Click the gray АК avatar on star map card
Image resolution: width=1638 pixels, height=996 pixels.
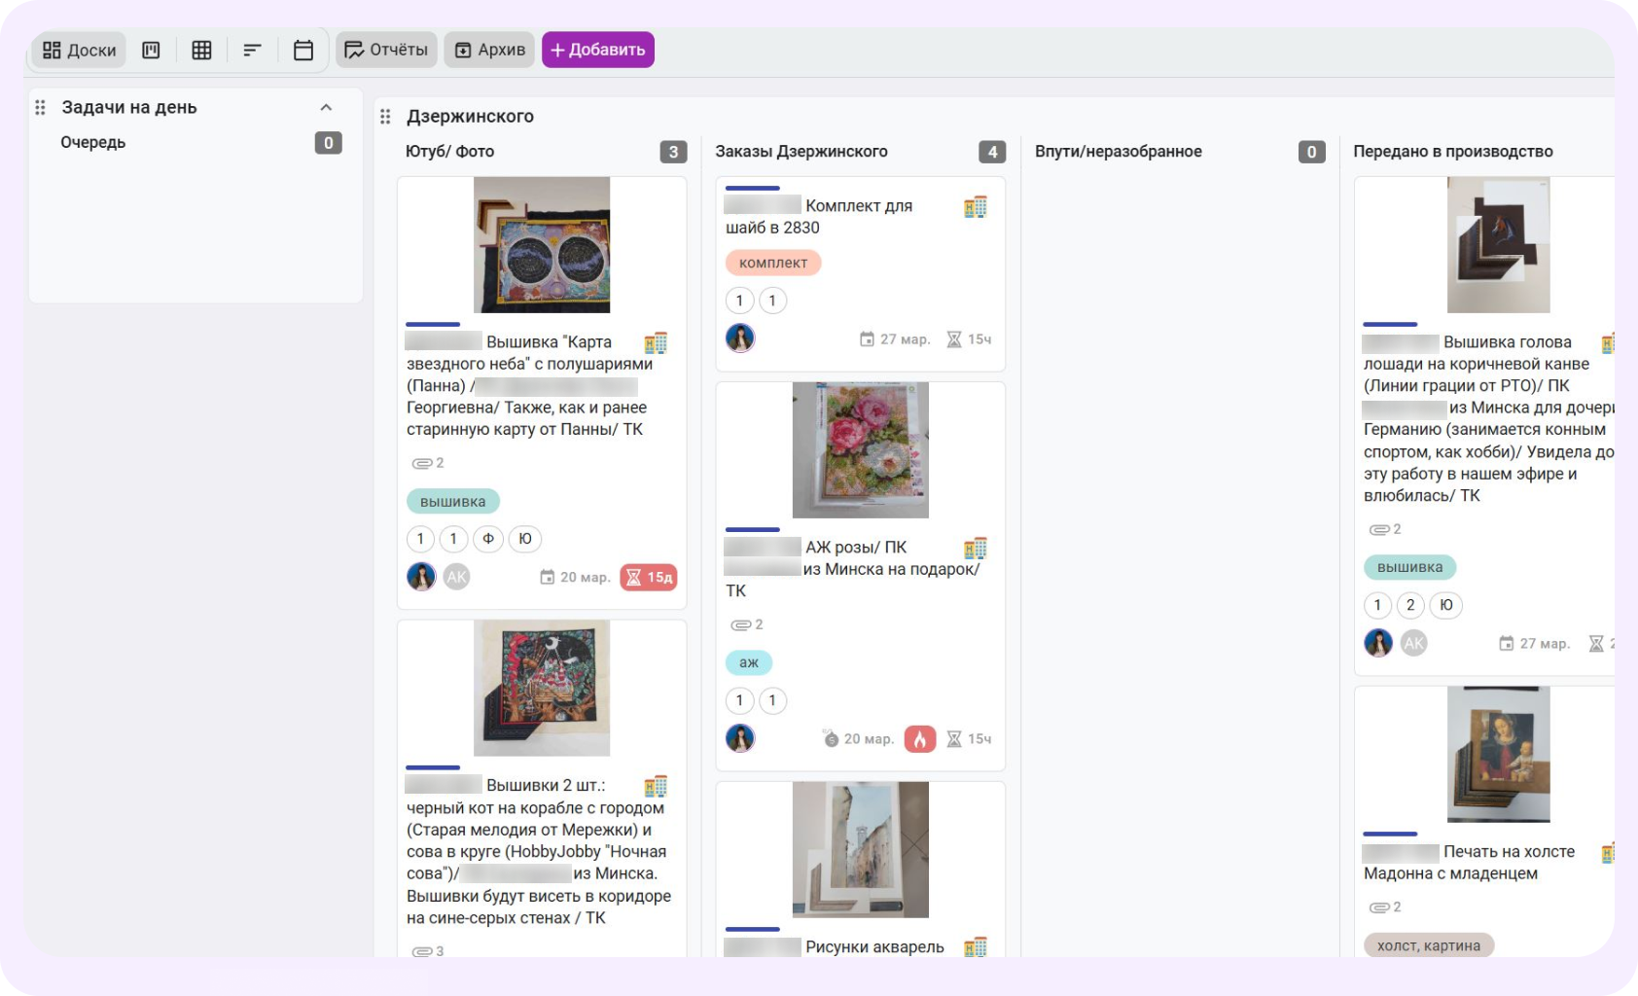[x=456, y=577]
